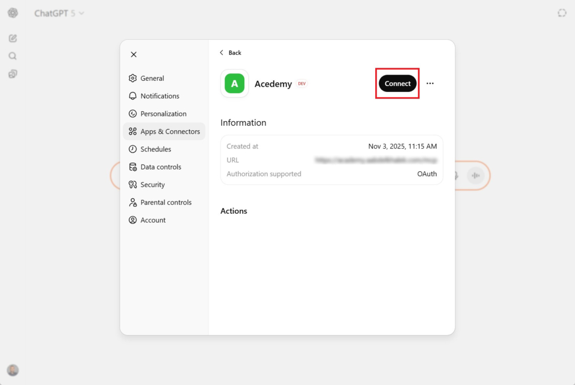Open the General settings tab
575x385 pixels.
(152, 79)
